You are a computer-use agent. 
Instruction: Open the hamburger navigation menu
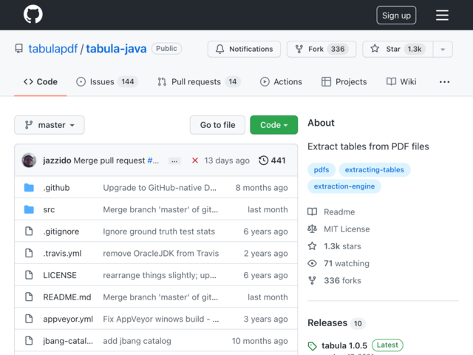click(x=442, y=15)
